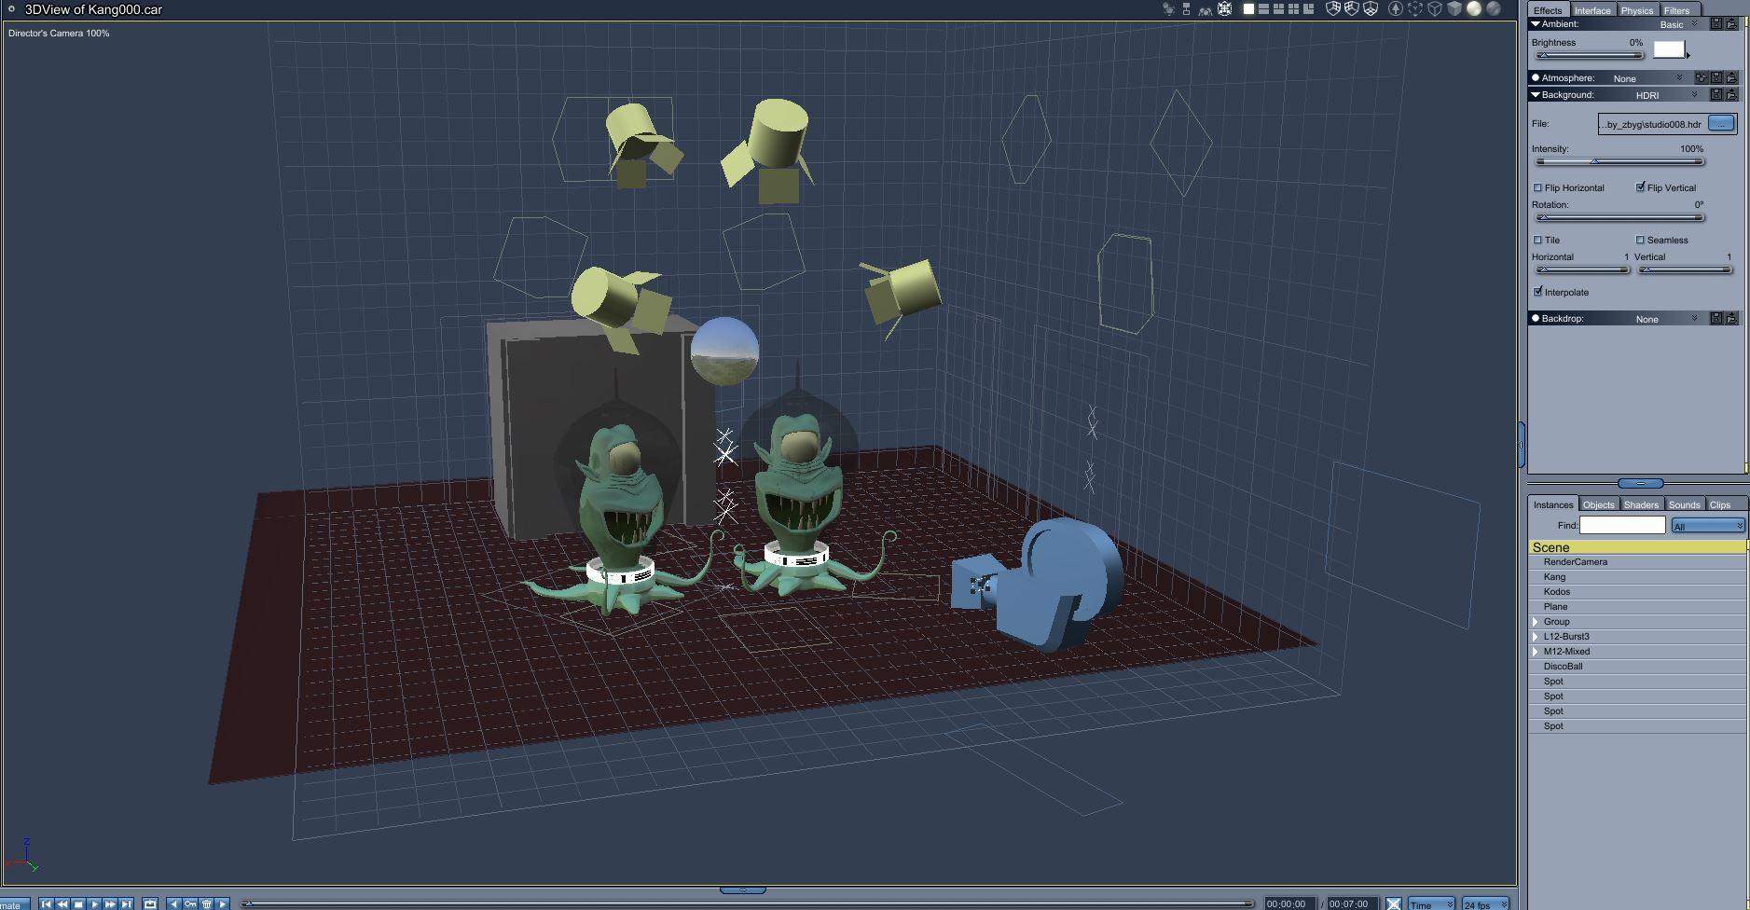Save the Ambient preset with the disk icon
This screenshot has height=910, width=1750.
tap(1716, 24)
